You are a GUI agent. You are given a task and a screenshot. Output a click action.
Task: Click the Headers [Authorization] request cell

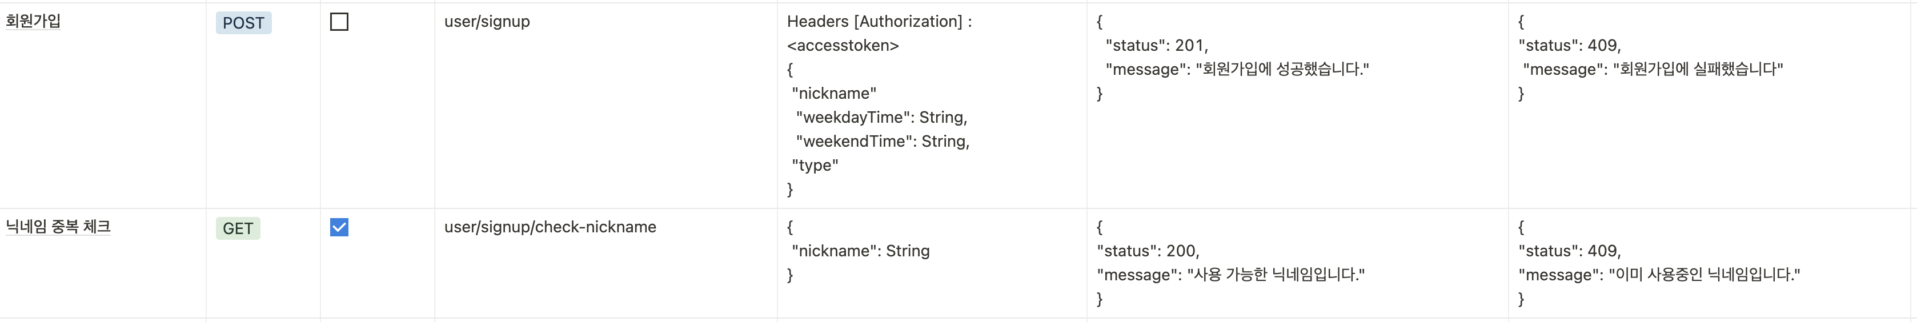(x=932, y=106)
